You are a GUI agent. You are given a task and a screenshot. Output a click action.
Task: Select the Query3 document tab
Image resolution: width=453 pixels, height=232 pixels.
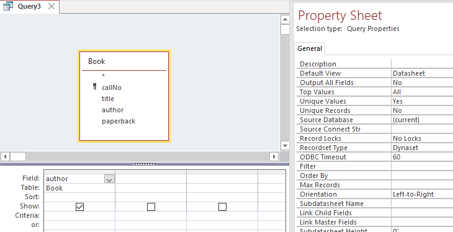[x=29, y=6]
